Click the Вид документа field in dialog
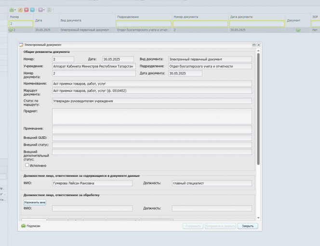Image resolution: width=320 pixels, height=246 pixels. point(210,60)
